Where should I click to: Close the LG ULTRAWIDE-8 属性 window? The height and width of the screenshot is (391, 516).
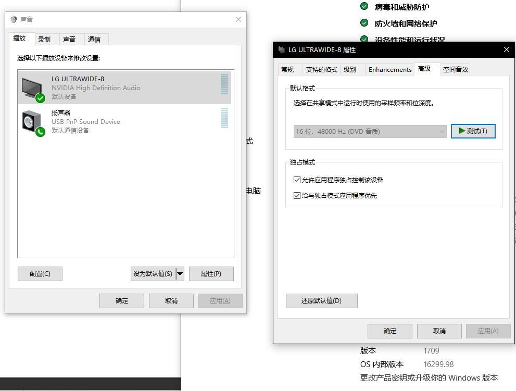point(507,49)
